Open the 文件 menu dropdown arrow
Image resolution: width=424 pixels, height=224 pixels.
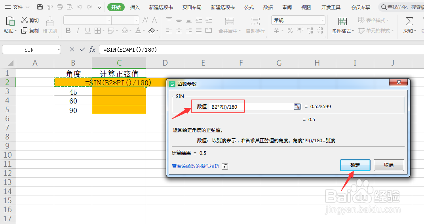click(27, 7)
